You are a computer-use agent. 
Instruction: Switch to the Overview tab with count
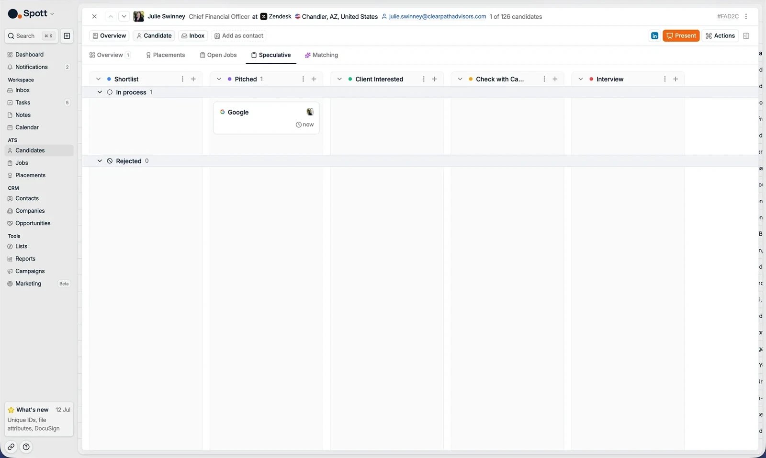pos(110,55)
